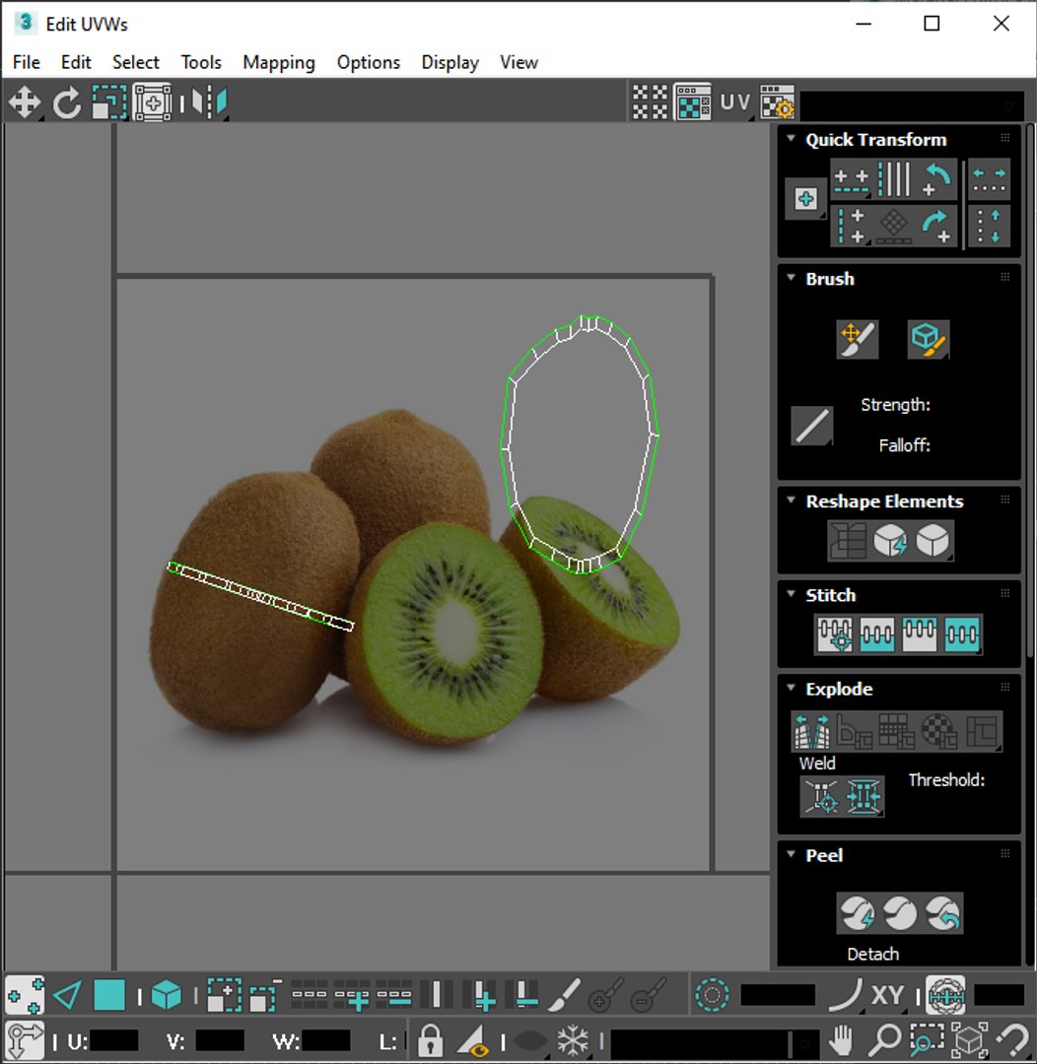The width and height of the screenshot is (1037, 1064).
Task: Collapse the Quick Transform rollout
Action: (792, 139)
